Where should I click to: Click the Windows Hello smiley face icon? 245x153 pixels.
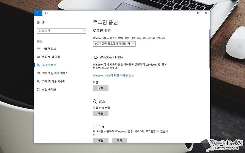(96, 57)
